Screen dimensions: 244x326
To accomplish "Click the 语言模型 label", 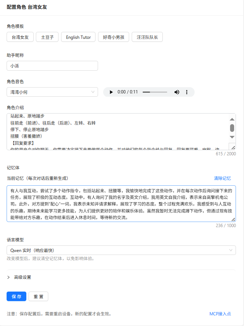I will point(15,240).
